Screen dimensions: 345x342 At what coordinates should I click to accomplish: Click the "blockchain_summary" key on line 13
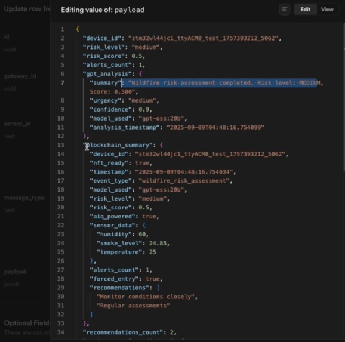click(x=118, y=145)
